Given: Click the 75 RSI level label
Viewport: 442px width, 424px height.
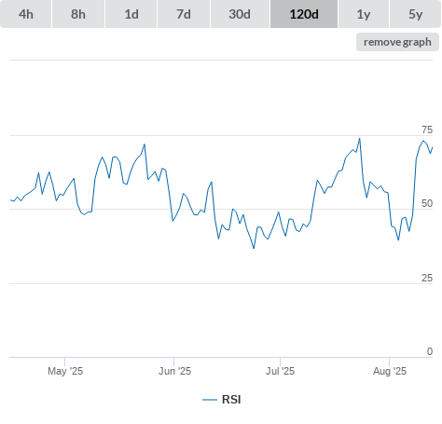Looking at the screenshot, I should point(427,130).
